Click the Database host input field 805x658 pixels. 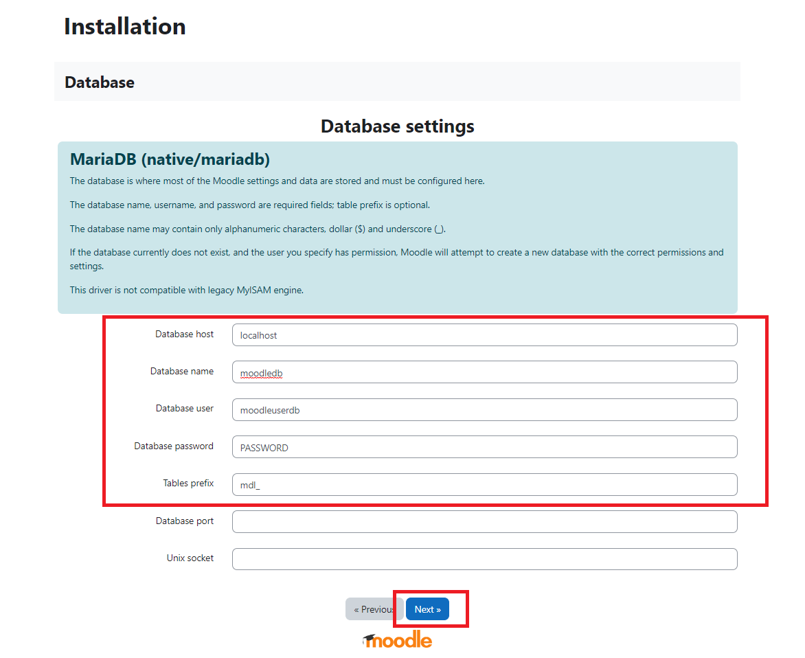[x=485, y=334]
